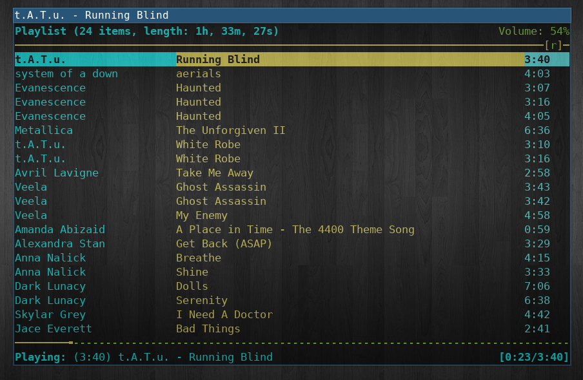The height and width of the screenshot is (380, 583).
Task: Select the artist cell "Avril Lavigne"
Action: pos(57,173)
